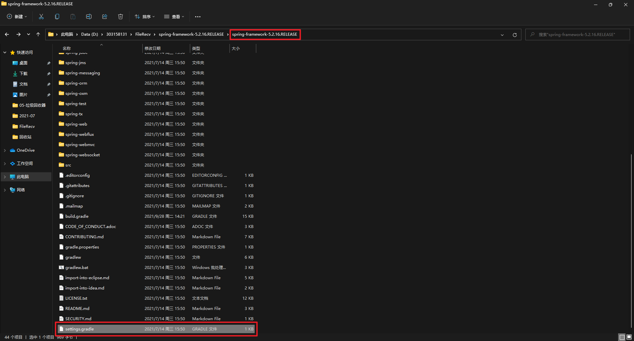The width and height of the screenshot is (634, 341).
Task: Sort by the 名称 column header
Action: pyautogui.click(x=67, y=48)
